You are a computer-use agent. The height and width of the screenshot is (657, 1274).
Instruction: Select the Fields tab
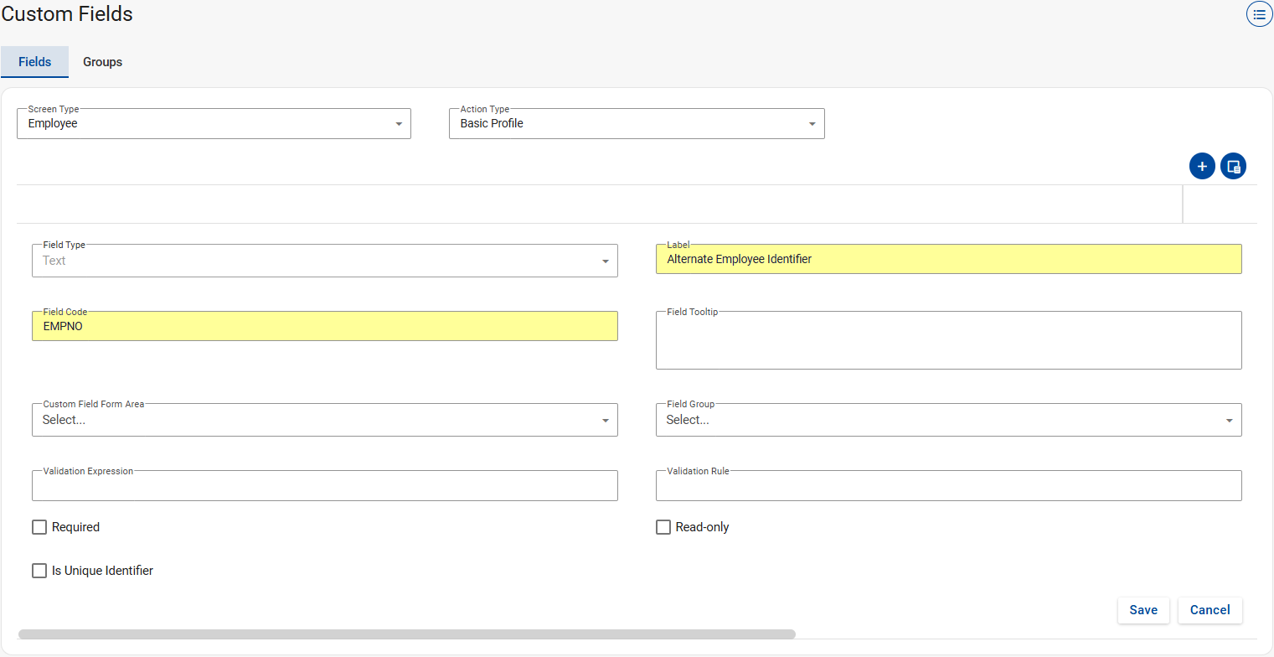[34, 62]
